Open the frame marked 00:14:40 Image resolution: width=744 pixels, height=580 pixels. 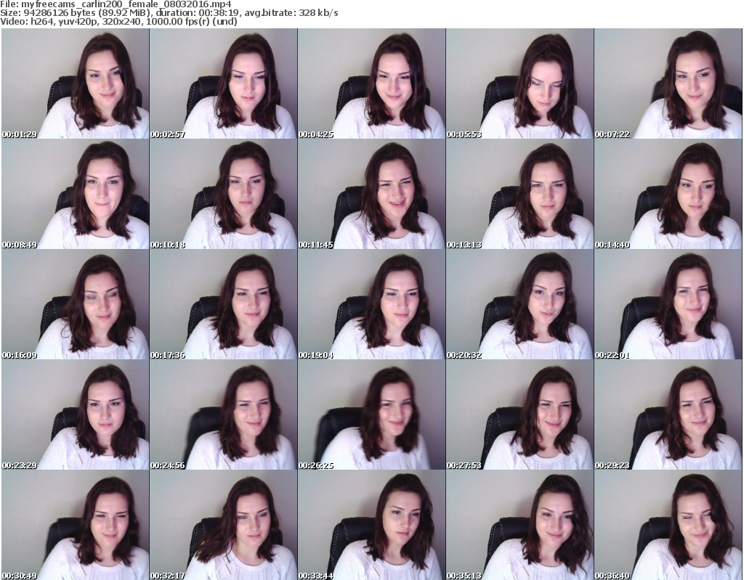[x=668, y=195]
